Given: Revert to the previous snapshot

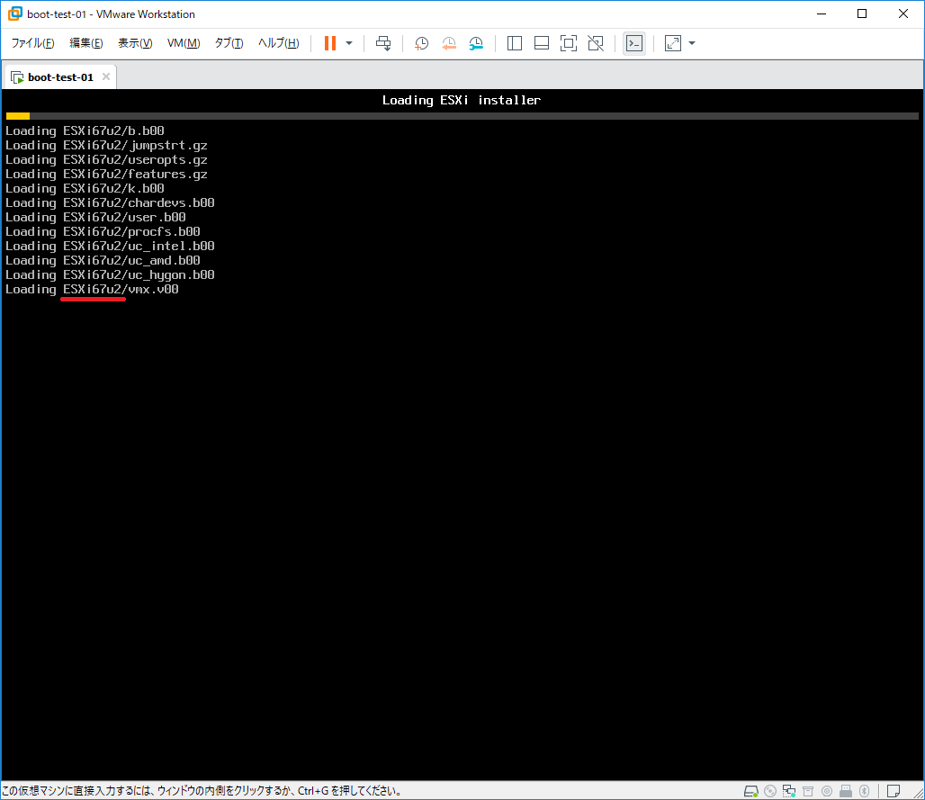Looking at the screenshot, I should pos(449,43).
